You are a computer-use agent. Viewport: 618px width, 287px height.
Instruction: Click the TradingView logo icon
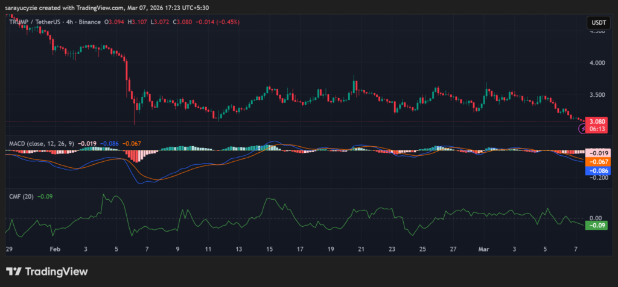[x=14, y=271]
